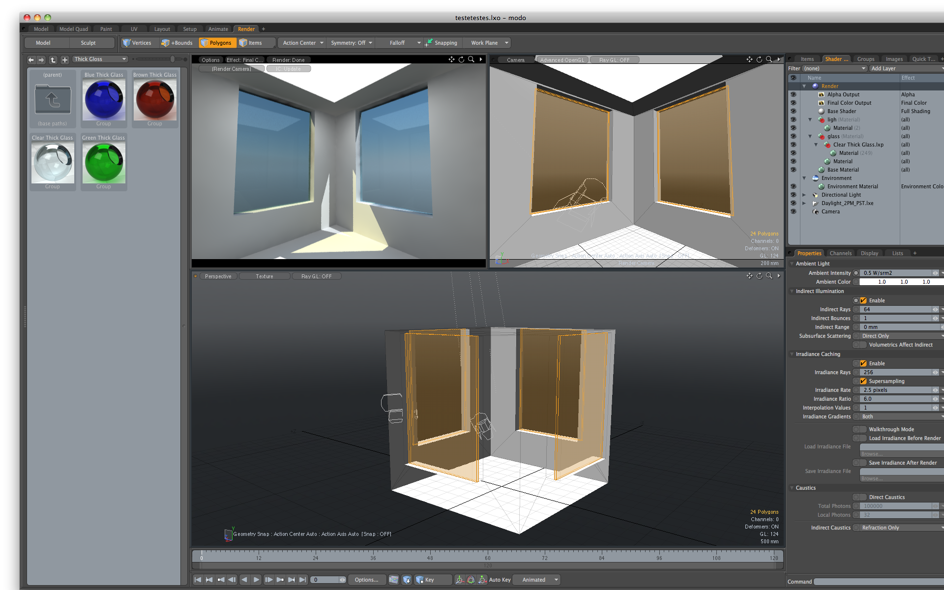Enable the Direct Caustics checkbox
The width and height of the screenshot is (944, 590).
point(863,497)
